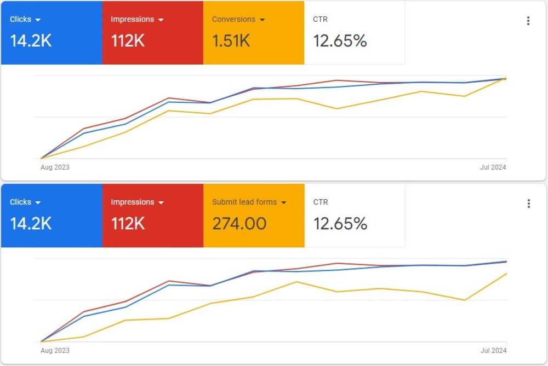Screen dimensions: 548x366
Task: Expand Clicks dropdown arrow in the Conversions panel
Action: tap(38, 20)
